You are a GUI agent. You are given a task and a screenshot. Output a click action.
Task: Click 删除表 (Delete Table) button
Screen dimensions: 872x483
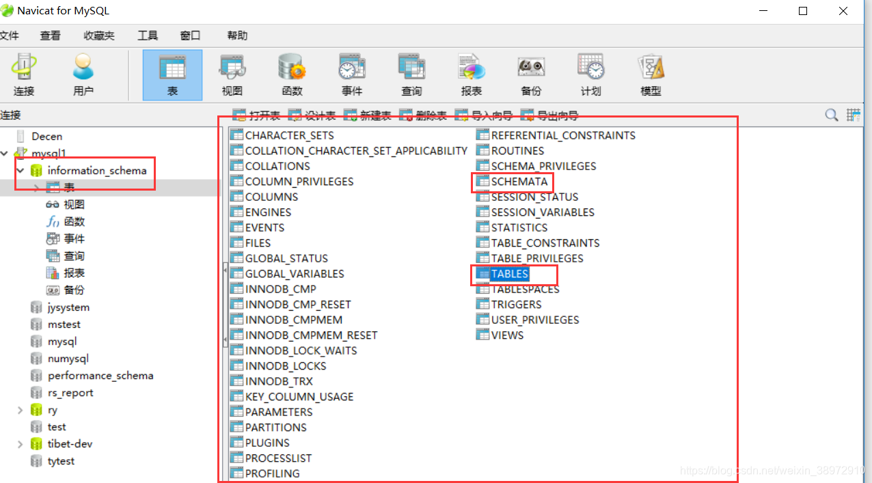(x=423, y=115)
